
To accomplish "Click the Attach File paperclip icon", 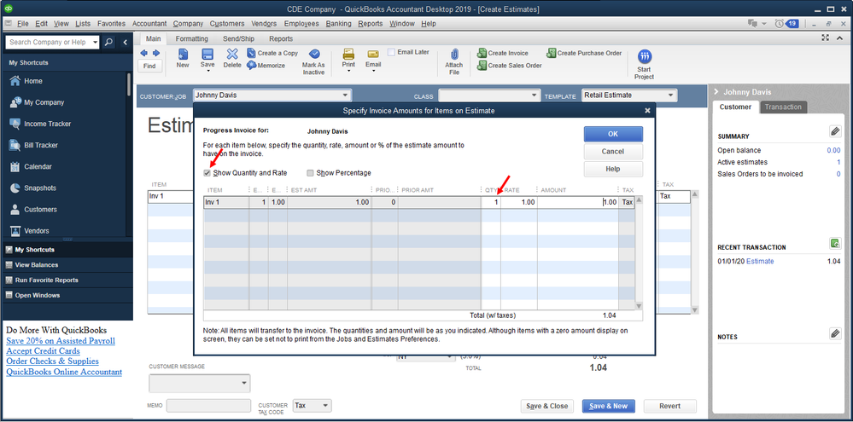I will coord(455,55).
